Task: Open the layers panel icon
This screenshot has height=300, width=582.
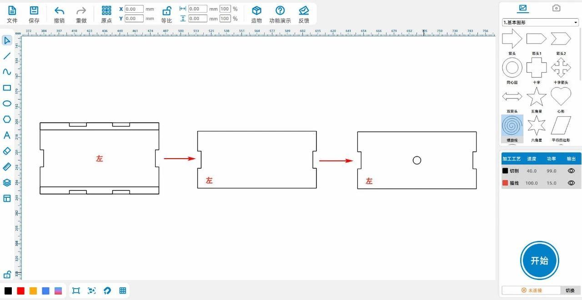Action: (x=7, y=182)
